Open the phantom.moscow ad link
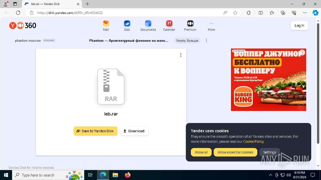This screenshot has width=321, height=180. pyautogui.click(x=28, y=40)
